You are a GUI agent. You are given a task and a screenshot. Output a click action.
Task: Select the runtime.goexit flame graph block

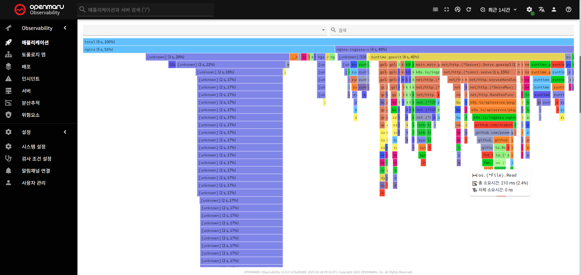[466, 57]
